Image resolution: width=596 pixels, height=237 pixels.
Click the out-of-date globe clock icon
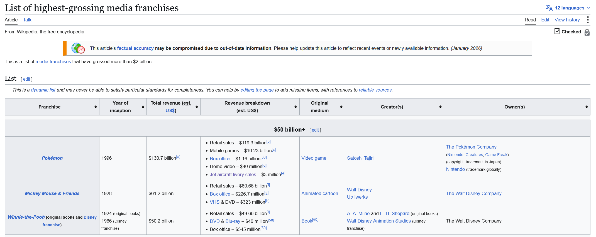pyautogui.click(x=78, y=48)
